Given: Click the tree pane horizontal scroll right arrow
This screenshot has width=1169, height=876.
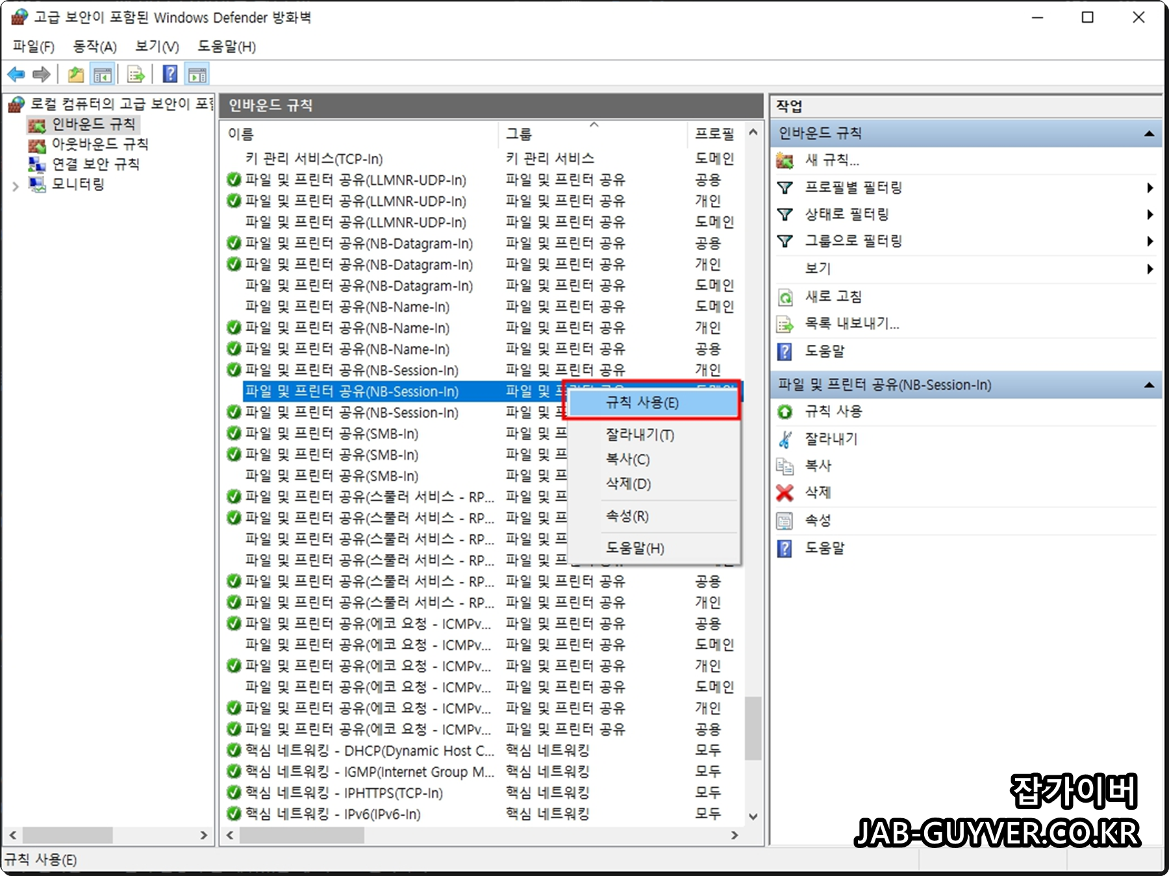Looking at the screenshot, I should point(203,835).
